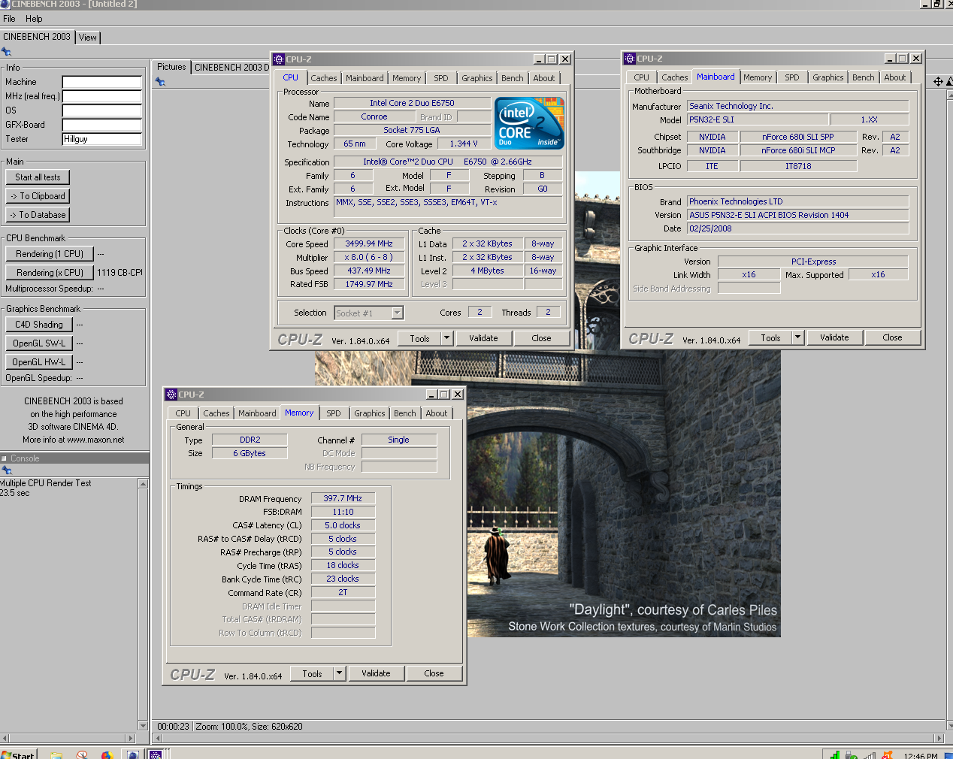Click the Machine input field
953x759 pixels.
101,82
